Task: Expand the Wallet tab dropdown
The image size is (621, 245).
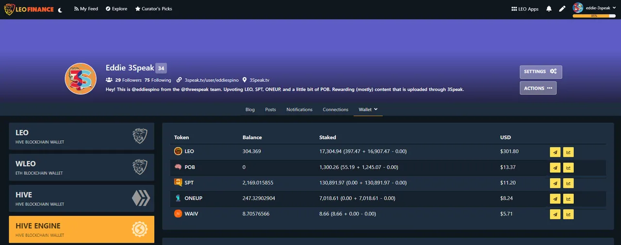Action: [368, 109]
